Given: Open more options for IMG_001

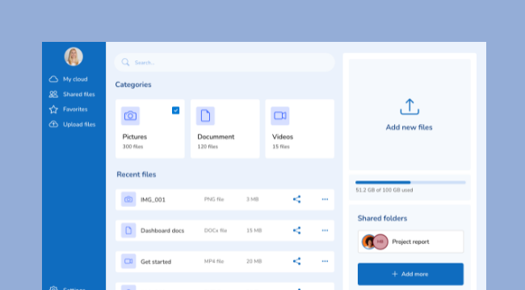Looking at the screenshot, I should pos(325,200).
